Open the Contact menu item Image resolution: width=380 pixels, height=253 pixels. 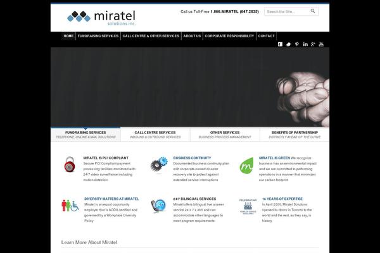point(267,36)
